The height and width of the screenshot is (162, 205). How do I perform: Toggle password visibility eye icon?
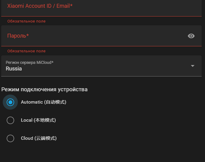[x=191, y=36]
